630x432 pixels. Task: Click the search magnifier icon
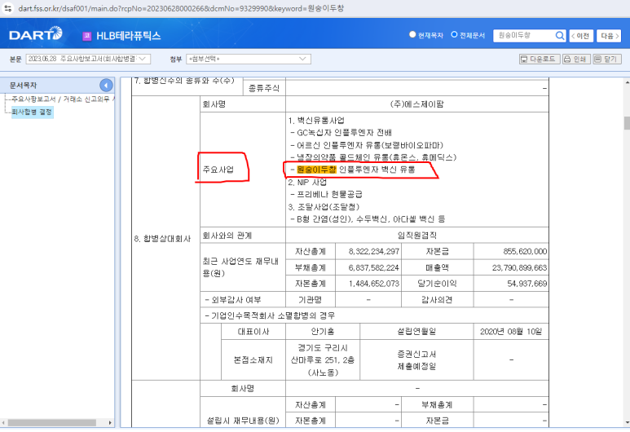pos(559,36)
